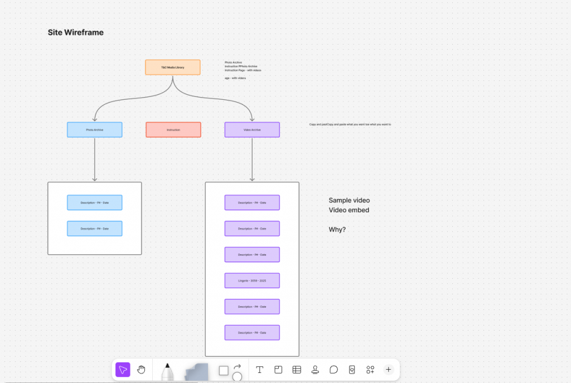The image size is (571, 383).
Task: Select the Move arrow tool
Action: tap(123, 370)
